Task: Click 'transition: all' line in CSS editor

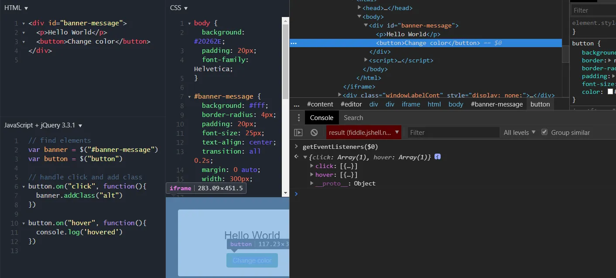Action: [231, 151]
